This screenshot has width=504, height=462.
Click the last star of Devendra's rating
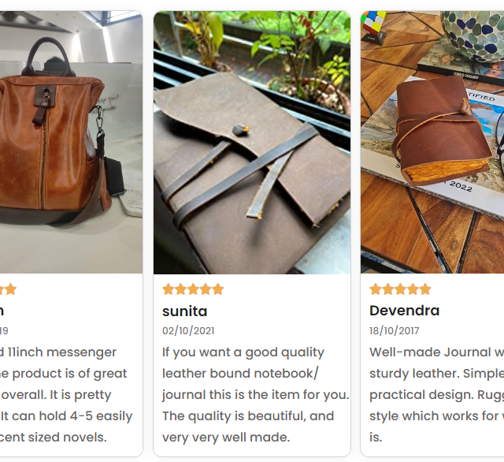[425, 289]
